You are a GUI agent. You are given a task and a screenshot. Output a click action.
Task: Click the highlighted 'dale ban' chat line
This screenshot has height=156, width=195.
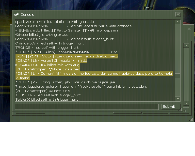point(48,69)
